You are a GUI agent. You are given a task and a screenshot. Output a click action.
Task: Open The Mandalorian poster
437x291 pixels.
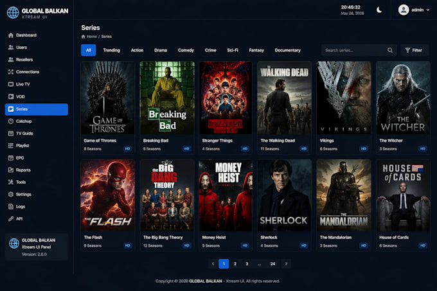coord(344,195)
